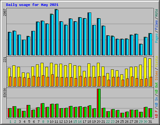The height and width of the screenshot is (125, 160).
Task: Click the kB In legend label
Action: tap(157, 102)
